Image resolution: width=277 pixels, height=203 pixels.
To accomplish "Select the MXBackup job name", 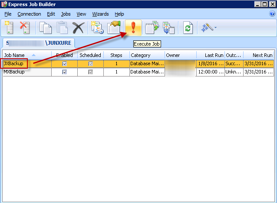I will tap(14, 72).
